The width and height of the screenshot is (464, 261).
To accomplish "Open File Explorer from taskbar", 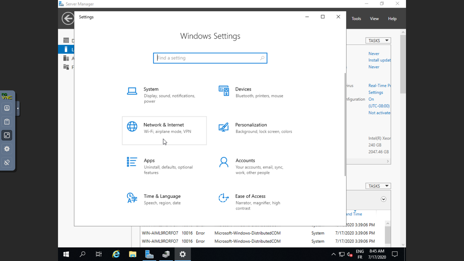I will click(x=133, y=254).
